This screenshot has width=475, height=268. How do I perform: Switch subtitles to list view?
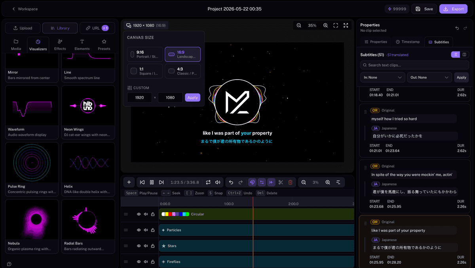pyautogui.click(x=456, y=55)
